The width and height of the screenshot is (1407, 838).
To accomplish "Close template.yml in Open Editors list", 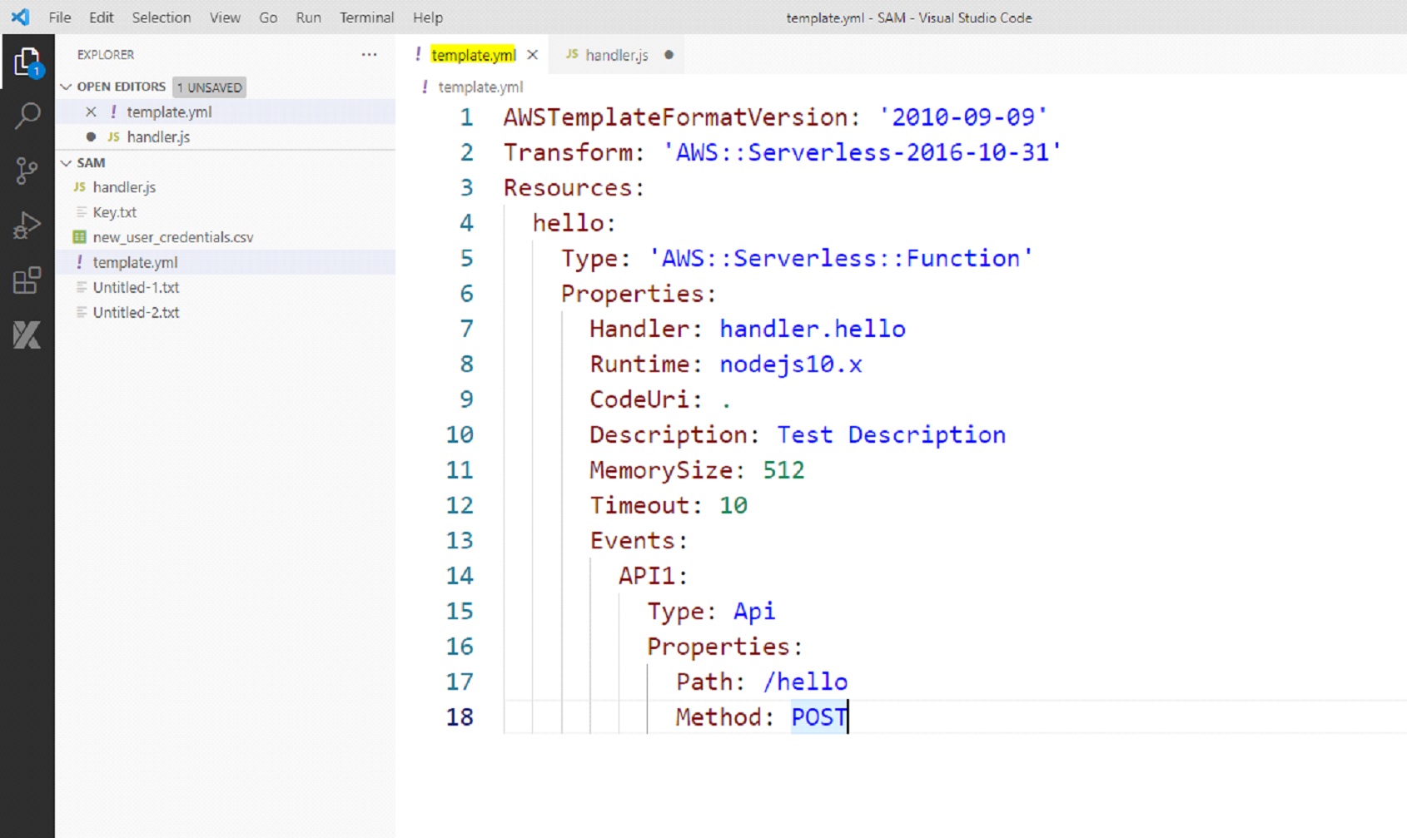I will coord(91,112).
